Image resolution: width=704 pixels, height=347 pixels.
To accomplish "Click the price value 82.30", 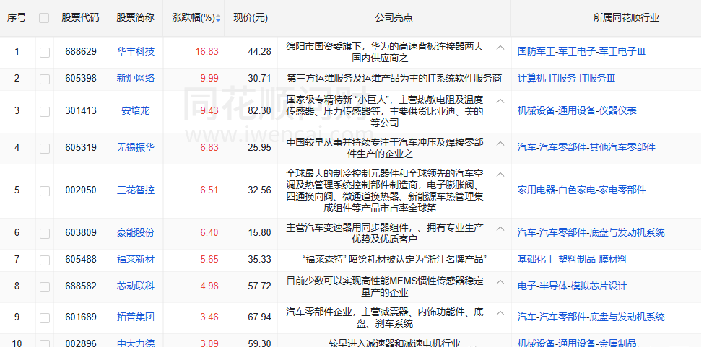I will click(x=259, y=110).
